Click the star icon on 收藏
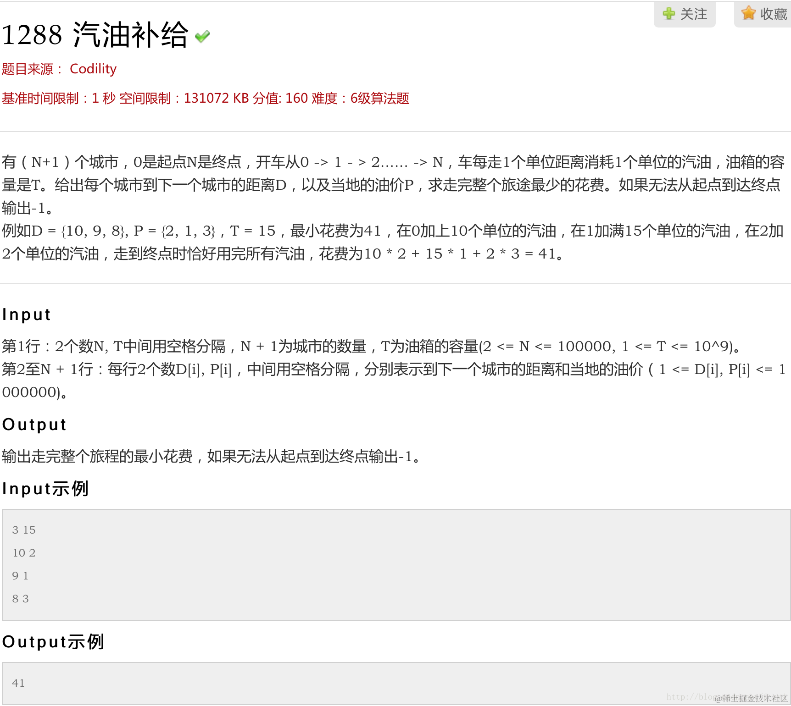Screen dimensions: 791x706 (748, 13)
